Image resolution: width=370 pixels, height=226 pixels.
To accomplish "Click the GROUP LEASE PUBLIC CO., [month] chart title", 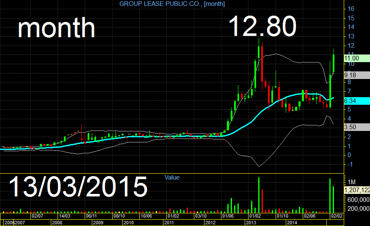I will tap(172, 4).
